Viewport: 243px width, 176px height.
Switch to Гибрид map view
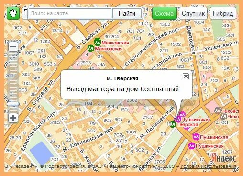(223, 13)
